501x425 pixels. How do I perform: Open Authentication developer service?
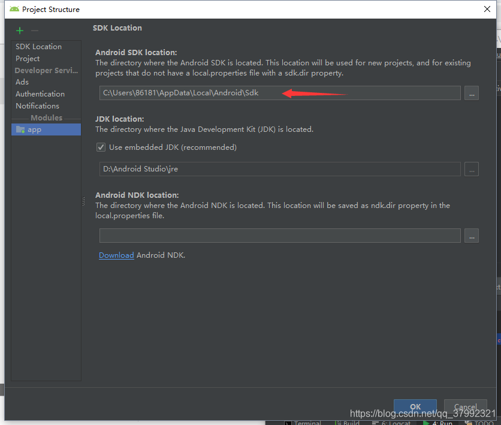click(x=40, y=94)
